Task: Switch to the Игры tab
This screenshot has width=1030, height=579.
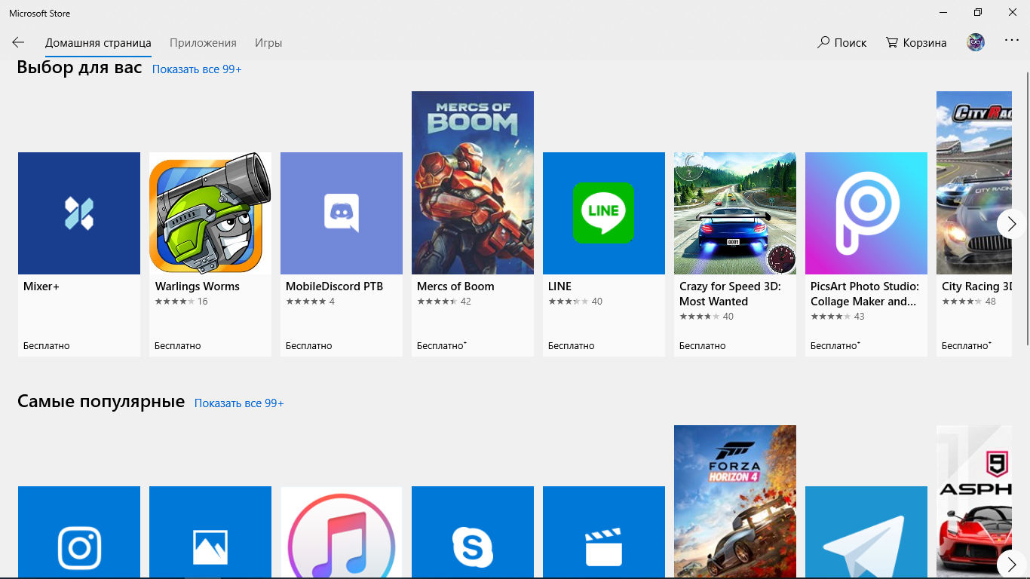Action: 268,43
